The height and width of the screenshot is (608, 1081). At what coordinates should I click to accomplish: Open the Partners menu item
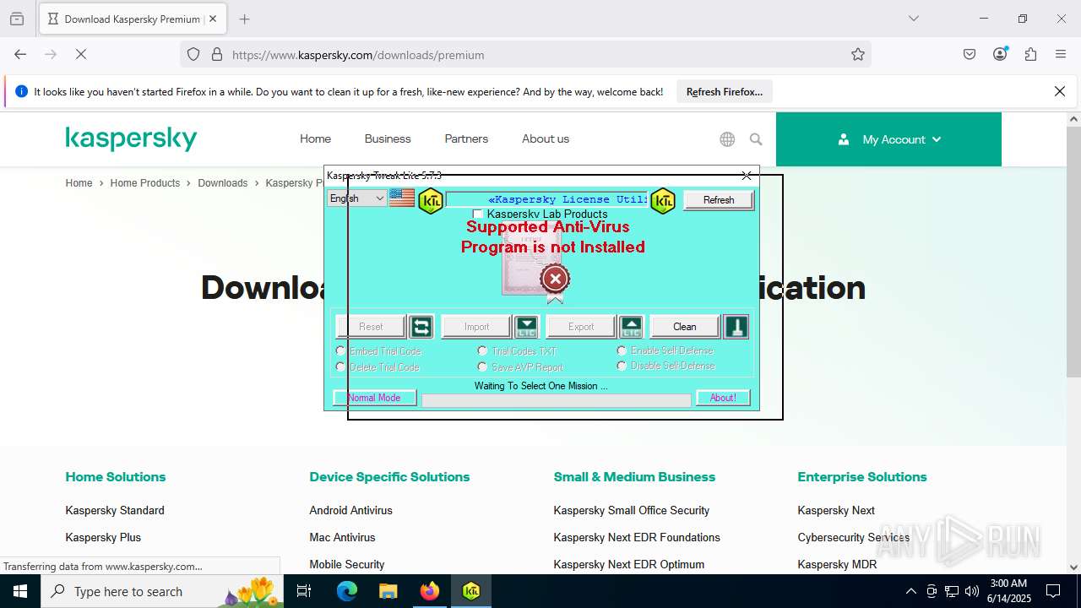tap(466, 138)
